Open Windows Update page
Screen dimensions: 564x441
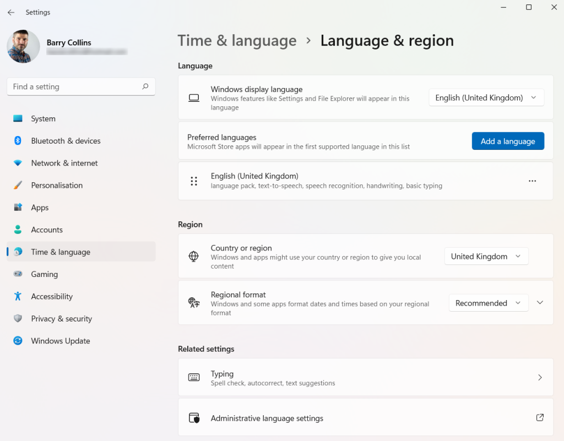point(81,341)
